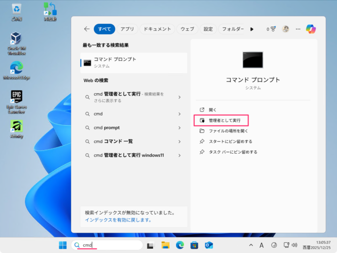The width and height of the screenshot is (337, 253).
Task: Open Outlook from the taskbar
Action: pos(209,245)
